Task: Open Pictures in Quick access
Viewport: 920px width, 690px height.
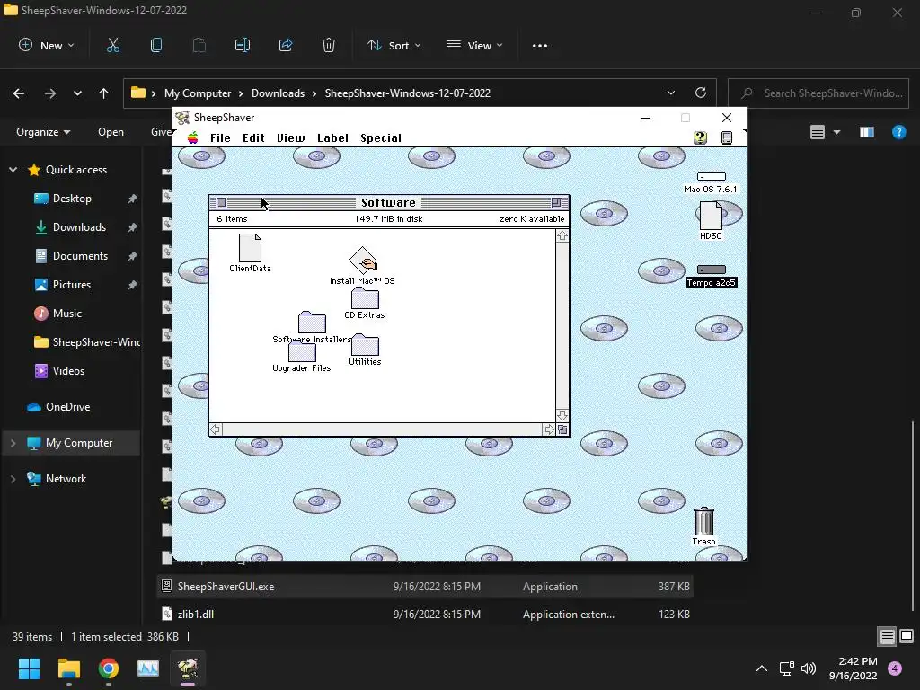Action: [x=72, y=285]
